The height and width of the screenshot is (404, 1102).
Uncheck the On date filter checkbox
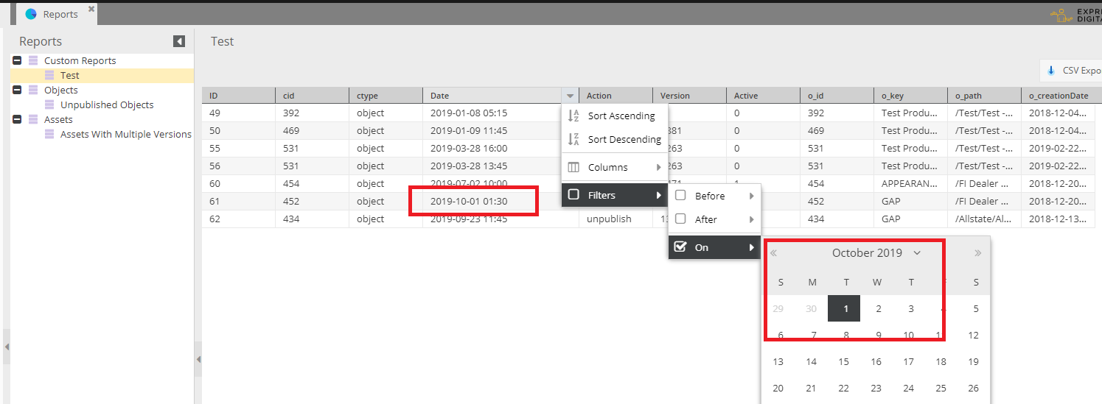(x=680, y=247)
